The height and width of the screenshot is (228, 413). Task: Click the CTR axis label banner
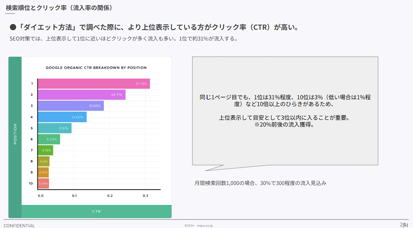[96, 212]
